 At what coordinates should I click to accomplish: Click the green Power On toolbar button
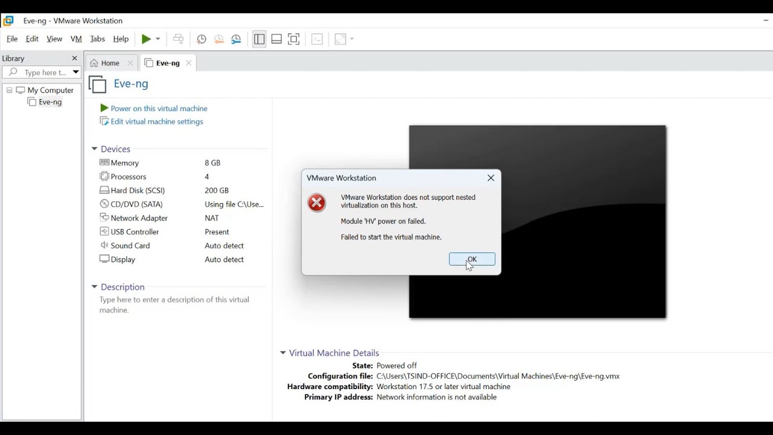(x=146, y=39)
